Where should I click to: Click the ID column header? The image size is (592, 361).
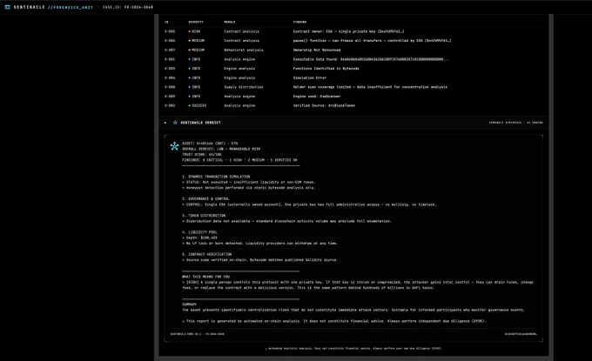pos(166,22)
